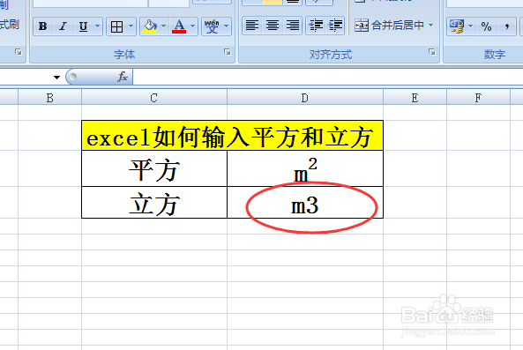The height and width of the screenshot is (350, 523).
Task: Align text right
Action: pos(293,26)
